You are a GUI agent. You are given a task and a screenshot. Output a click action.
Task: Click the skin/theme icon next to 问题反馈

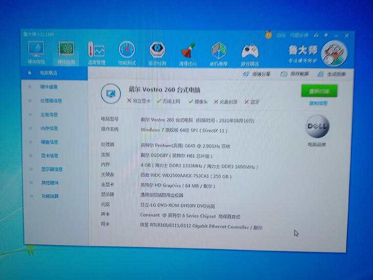point(316,35)
